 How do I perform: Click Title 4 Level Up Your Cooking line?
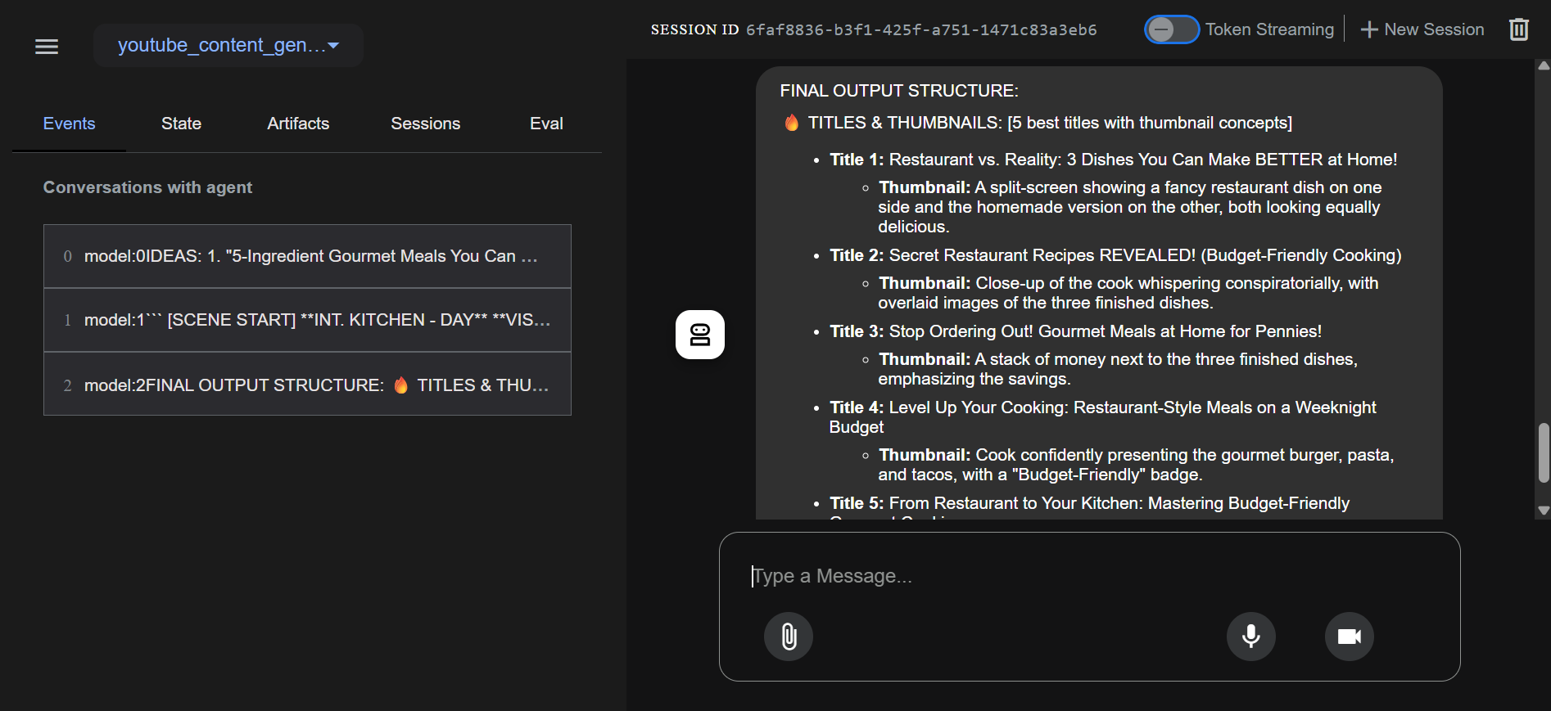[x=1103, y=417]
